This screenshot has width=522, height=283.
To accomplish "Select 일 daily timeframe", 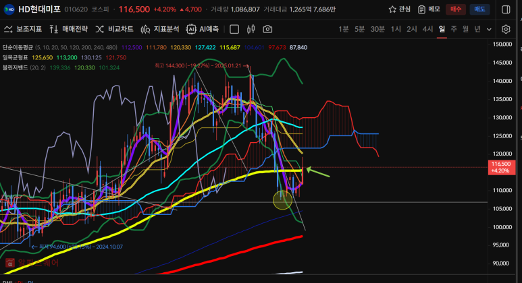I will pos(442,29).
